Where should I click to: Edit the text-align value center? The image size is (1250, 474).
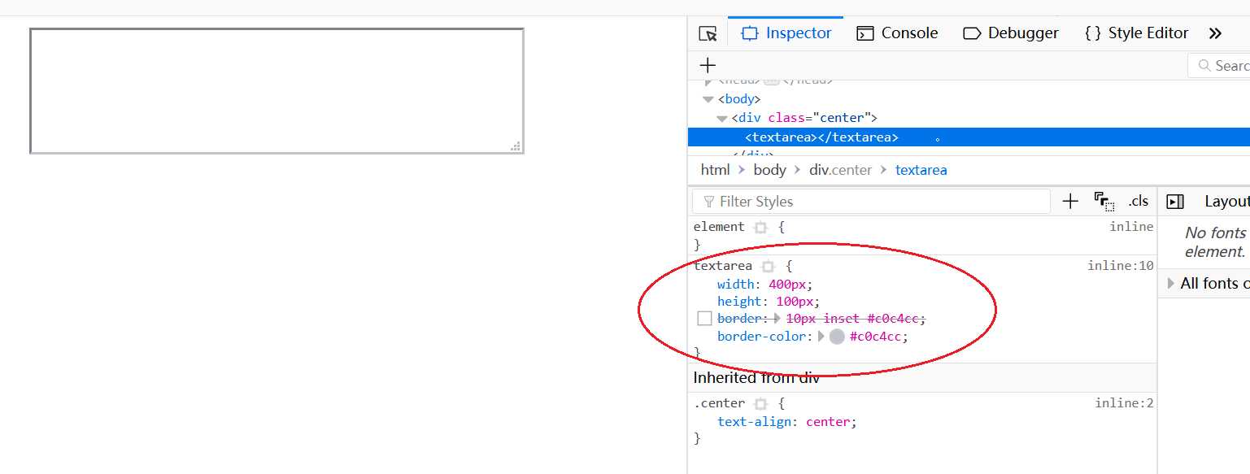point(828,422)
